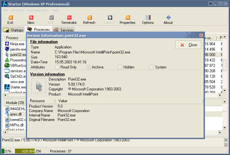Close the Version Information dialog with the orange X
This screenshot has height=155, width=230.
click(x=201, y=35)
